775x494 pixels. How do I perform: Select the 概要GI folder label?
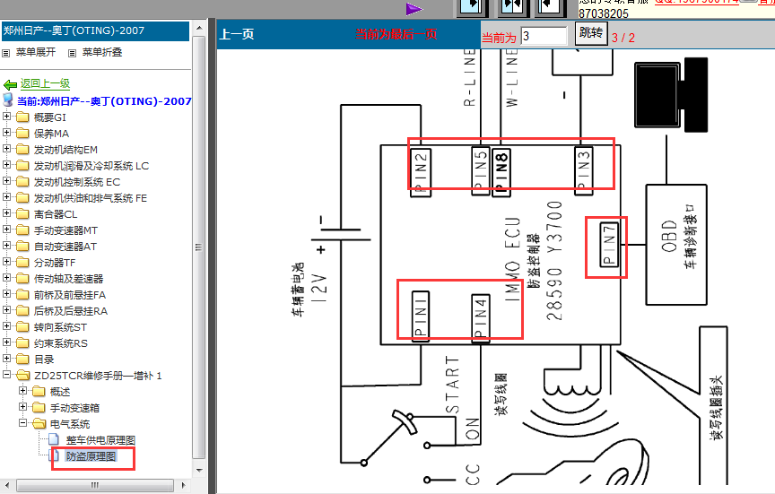(49, 117)
